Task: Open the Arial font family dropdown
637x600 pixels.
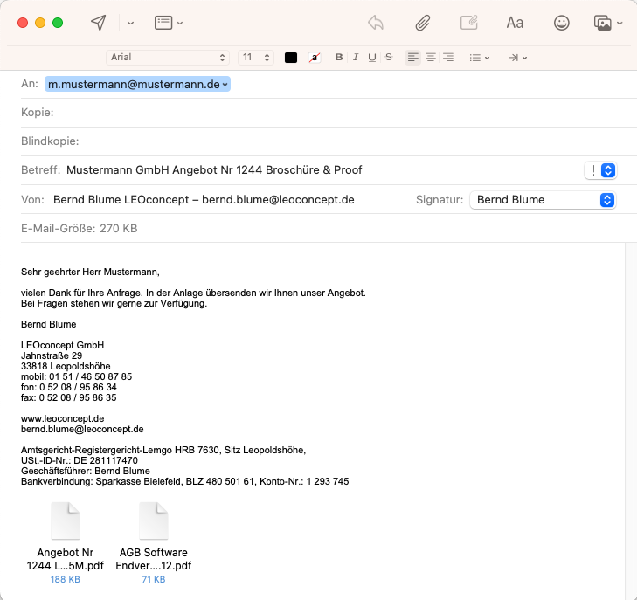Action: [x=168, y=58]
